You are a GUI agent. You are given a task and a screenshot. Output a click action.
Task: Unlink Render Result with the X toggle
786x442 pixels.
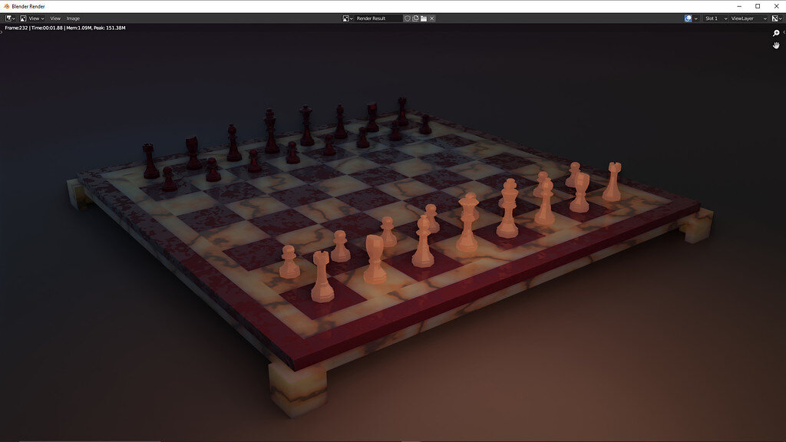click(x=431, y=18)
